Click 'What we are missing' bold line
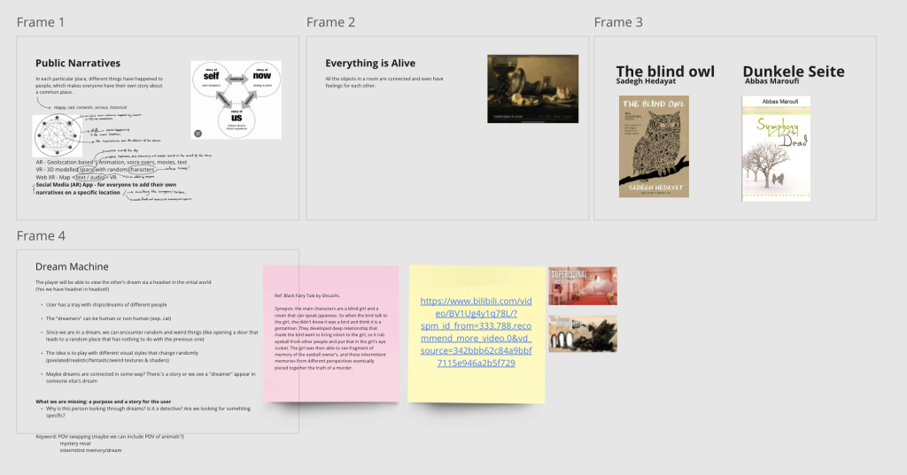 coord(104,402)
